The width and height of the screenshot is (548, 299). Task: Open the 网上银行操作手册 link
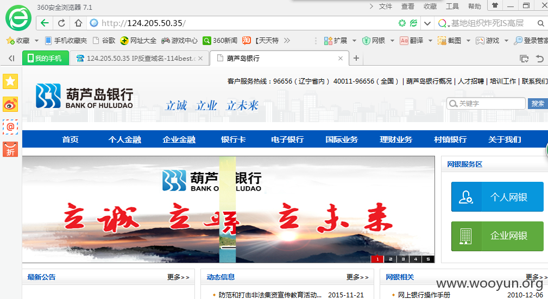pos(424,295)
